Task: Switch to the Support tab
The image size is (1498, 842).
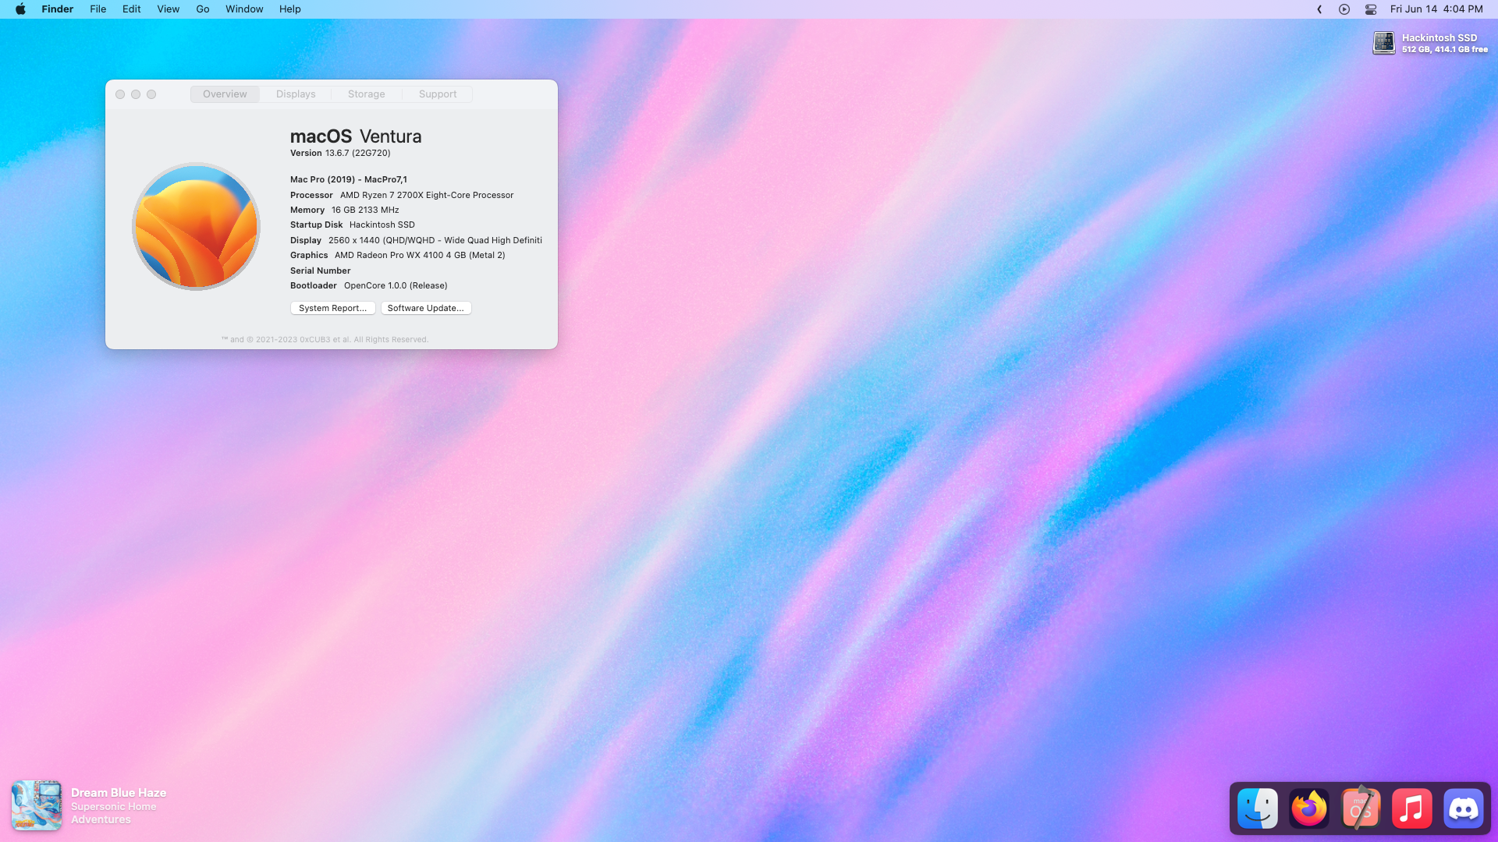Action: [x=438, y=94]
